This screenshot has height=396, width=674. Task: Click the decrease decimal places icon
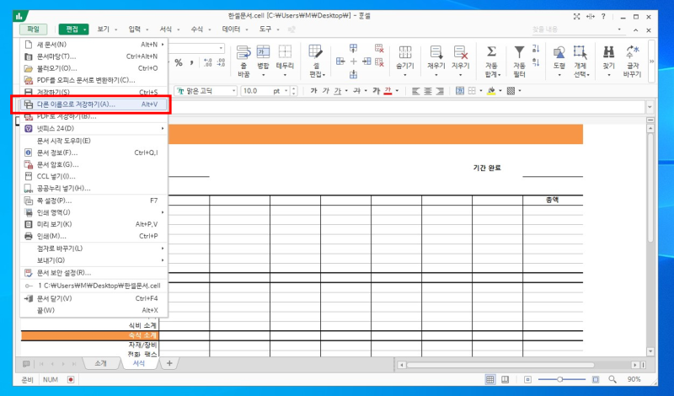[221, 63]
